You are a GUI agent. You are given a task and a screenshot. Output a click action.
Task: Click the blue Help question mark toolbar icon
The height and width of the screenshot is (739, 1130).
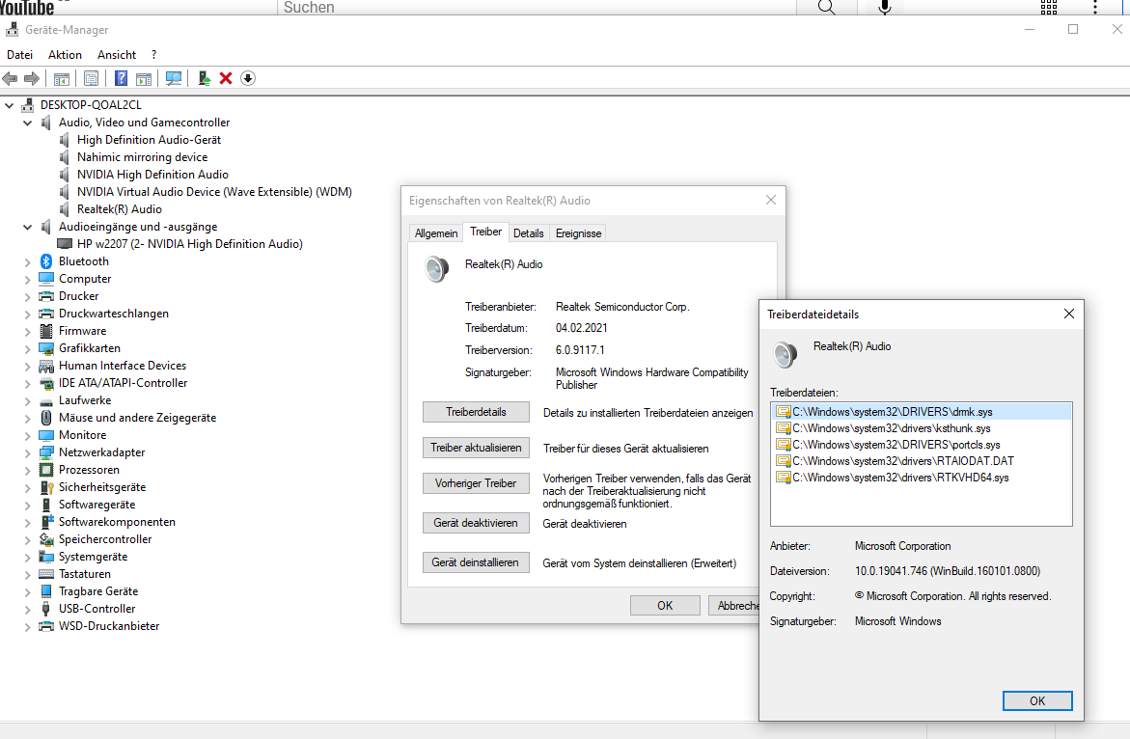click(121, 78)
